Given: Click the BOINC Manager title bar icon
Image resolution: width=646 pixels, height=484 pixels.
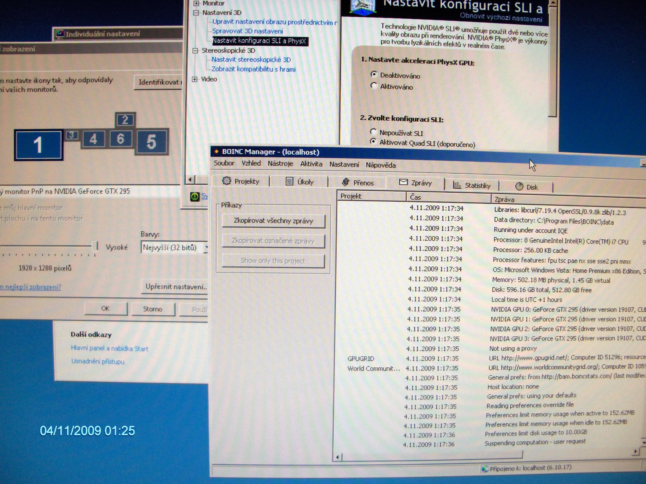Looking at the screenshot, I should pos(216,152).
